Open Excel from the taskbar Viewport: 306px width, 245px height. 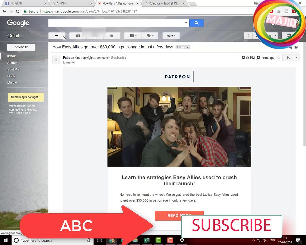tap(147, 240)
